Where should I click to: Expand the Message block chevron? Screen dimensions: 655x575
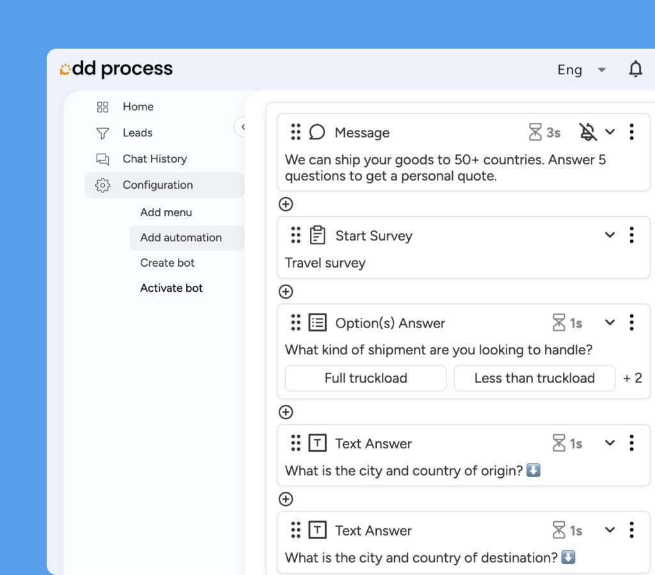(x=610, y=132)
